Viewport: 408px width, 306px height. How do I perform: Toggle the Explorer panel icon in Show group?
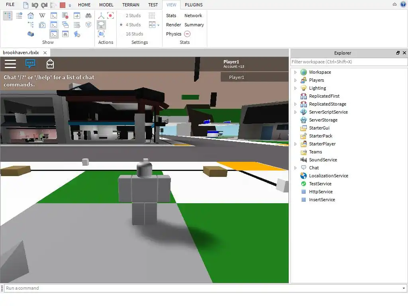point(8,16)
